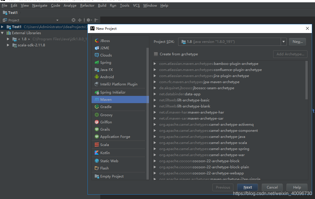315x199 pixels.
Task: Pick the Static Web globe icon
Action: point(97,161)
